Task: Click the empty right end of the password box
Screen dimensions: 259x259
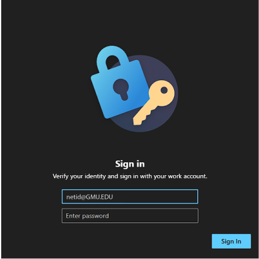Action: tap(182, 216)
